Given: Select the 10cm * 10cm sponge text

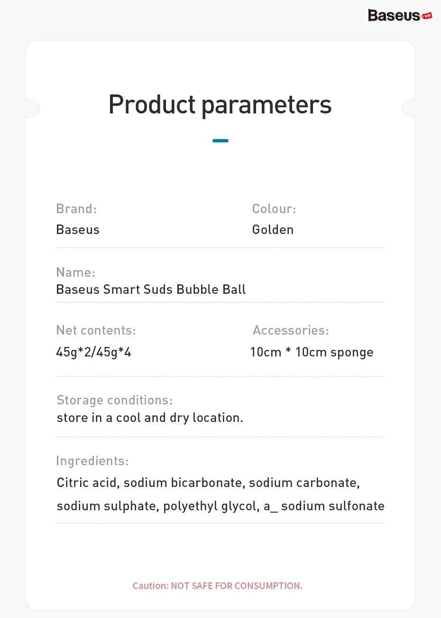Looking at the screenshot, I should point(312,353).
